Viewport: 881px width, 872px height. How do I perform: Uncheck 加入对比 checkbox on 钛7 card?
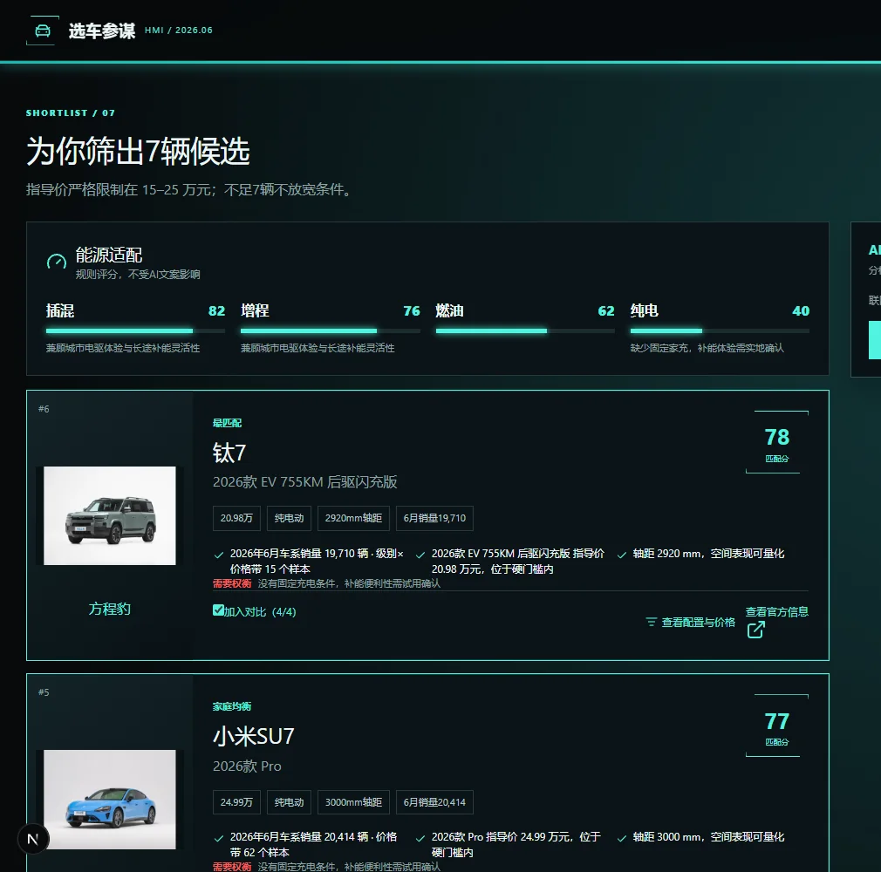tap(218, 610)
